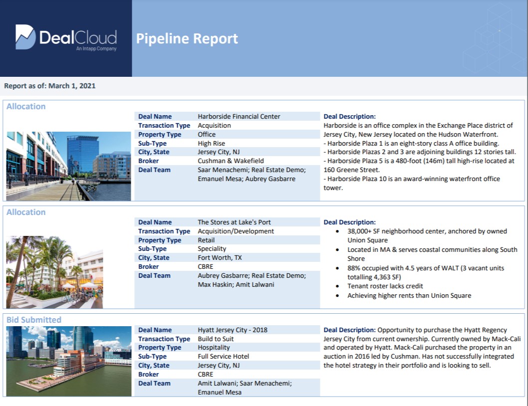Click the DealCloud logo icon

pyautogui.click(x=25, y=37)
